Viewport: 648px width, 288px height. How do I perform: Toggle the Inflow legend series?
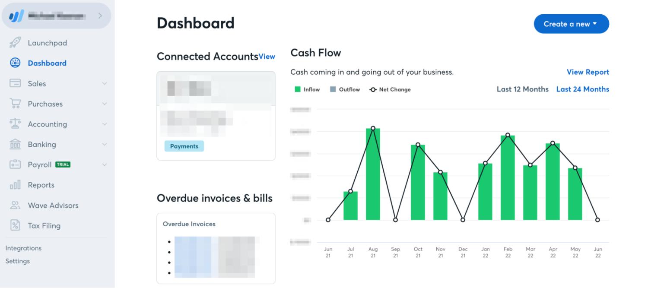coord(307,89)
